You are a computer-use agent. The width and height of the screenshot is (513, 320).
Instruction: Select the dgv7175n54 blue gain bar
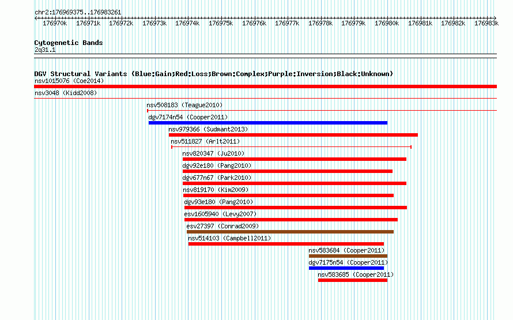point(346,268)
